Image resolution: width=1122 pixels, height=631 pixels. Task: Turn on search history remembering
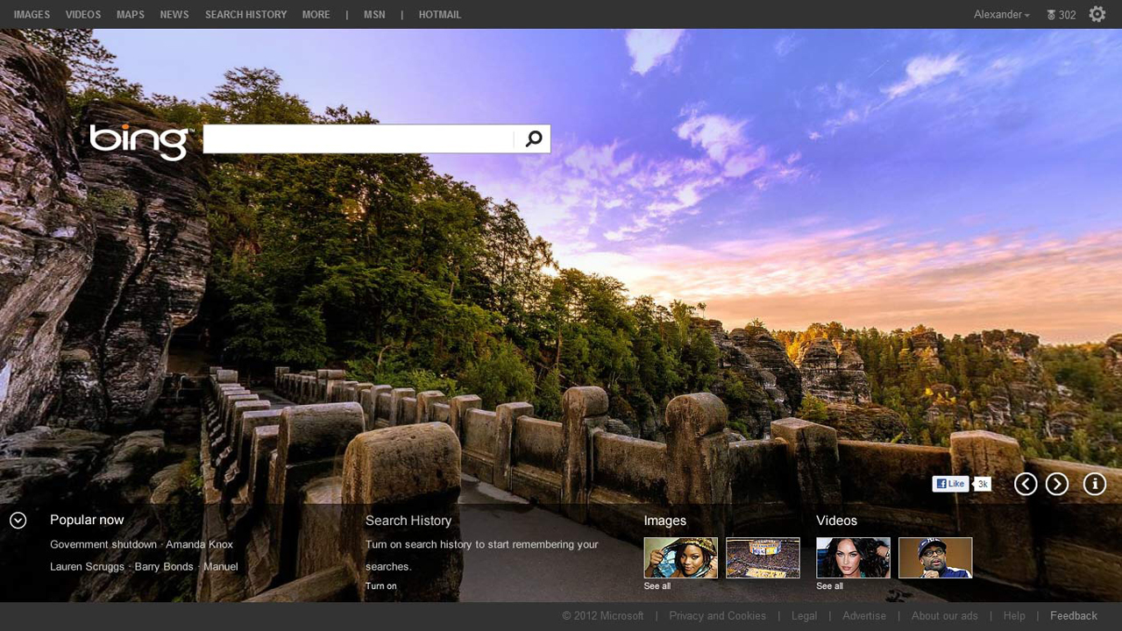(380, 585)
